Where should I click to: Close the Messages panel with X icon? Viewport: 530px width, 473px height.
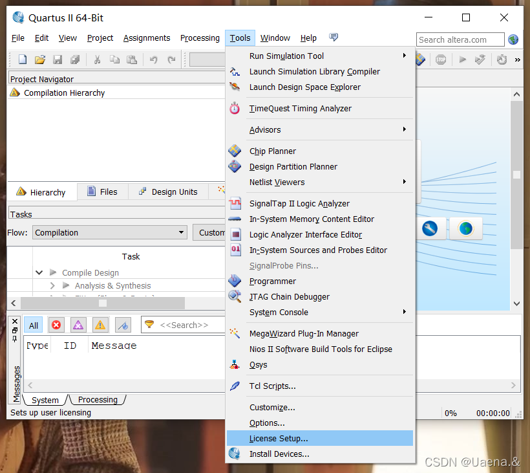[x=15, y=321]
